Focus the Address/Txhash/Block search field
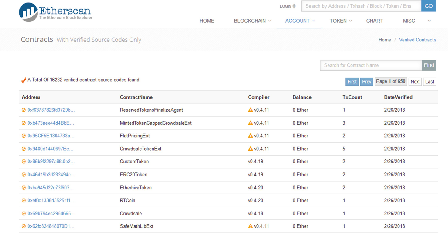 click(361, 6)
